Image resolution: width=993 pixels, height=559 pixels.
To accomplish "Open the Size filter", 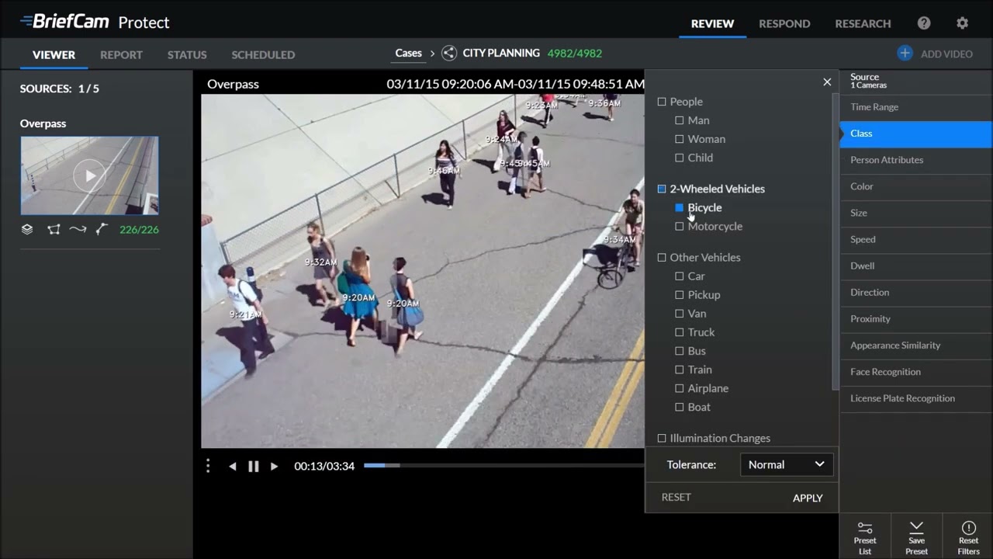I will click(915, 213).
